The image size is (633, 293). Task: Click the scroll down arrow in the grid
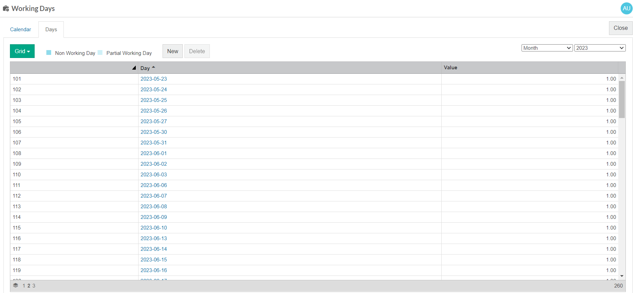[622, 276]
